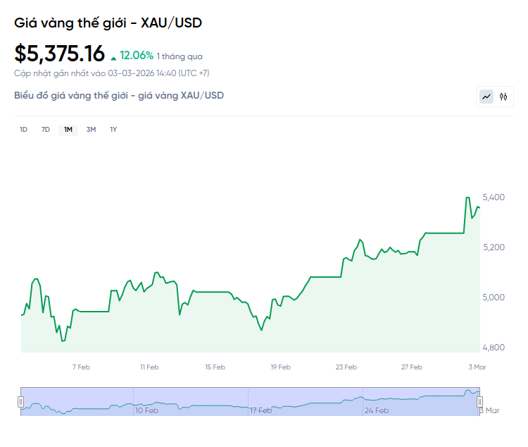
Task: Click the 12.06% change percentage
Action: [137, 55]
